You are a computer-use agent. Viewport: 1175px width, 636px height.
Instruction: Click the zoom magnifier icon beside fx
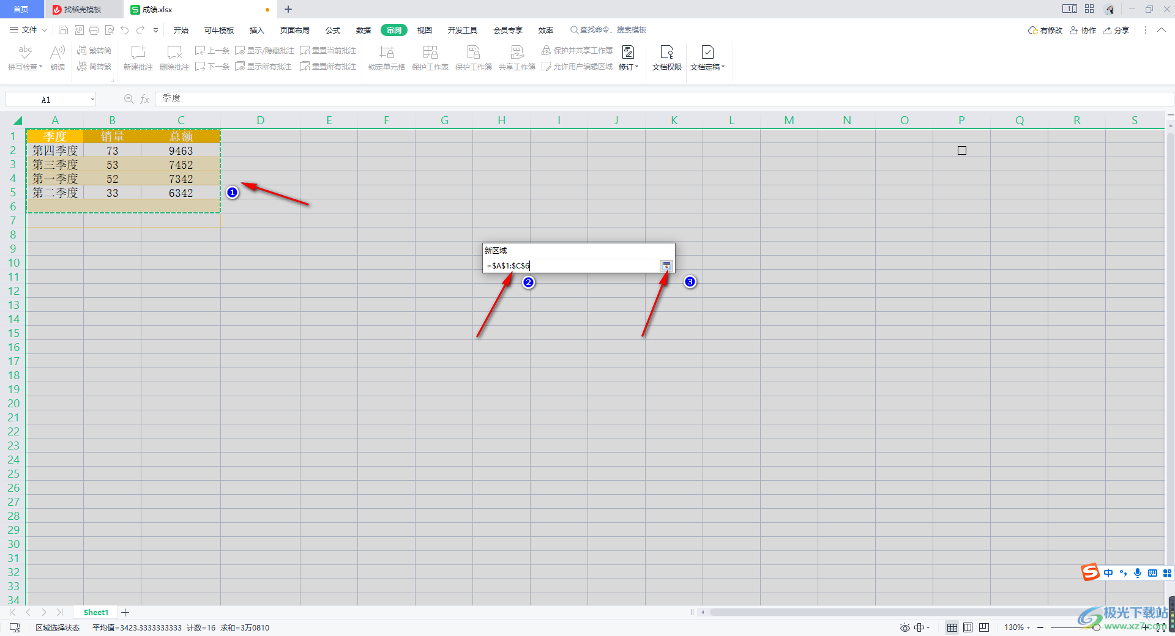pyautogui.click(x=129, y=99)
